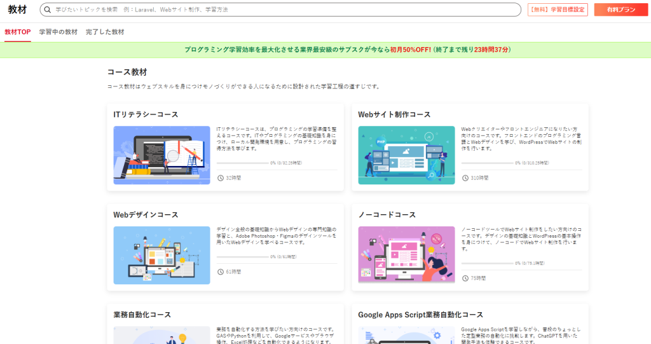Image resolution: width=651 pixels, height=344 pixels.
Task: Select the 教材TOP tab
Action: tap(17, 32)
